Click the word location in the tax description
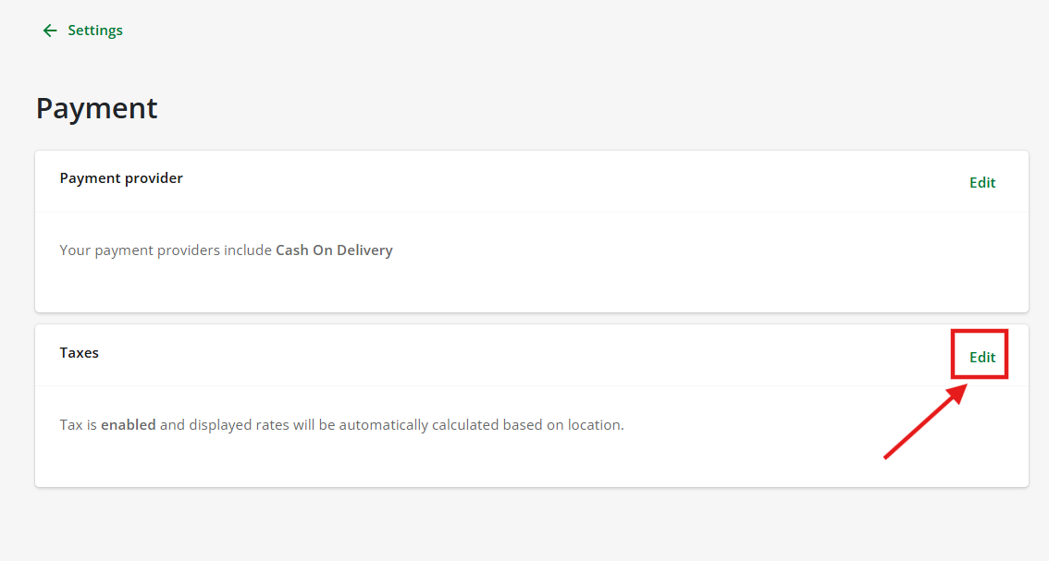 596,424
